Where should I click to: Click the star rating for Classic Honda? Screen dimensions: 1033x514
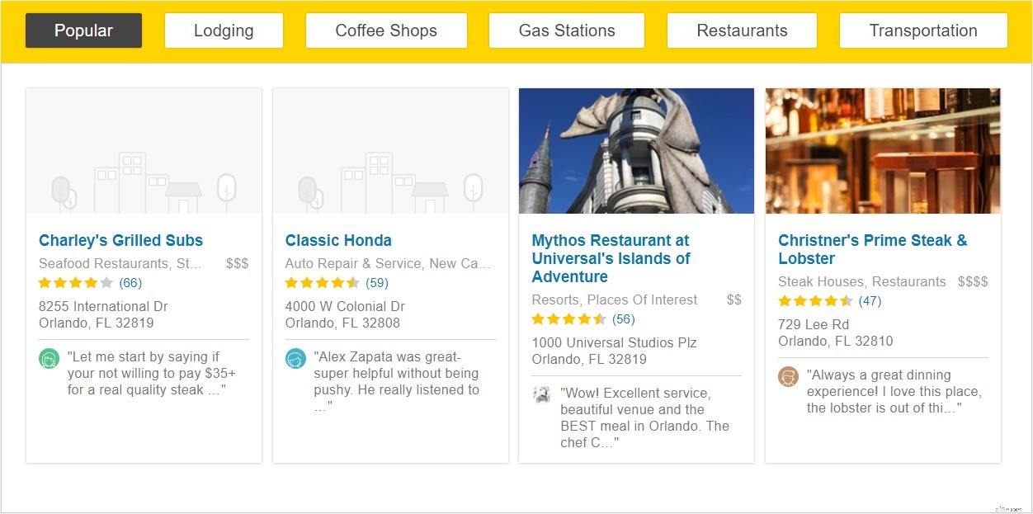click(x=321, y=282)
